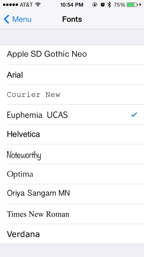Choose Helvetica from the font list

(x=72, y=134)
